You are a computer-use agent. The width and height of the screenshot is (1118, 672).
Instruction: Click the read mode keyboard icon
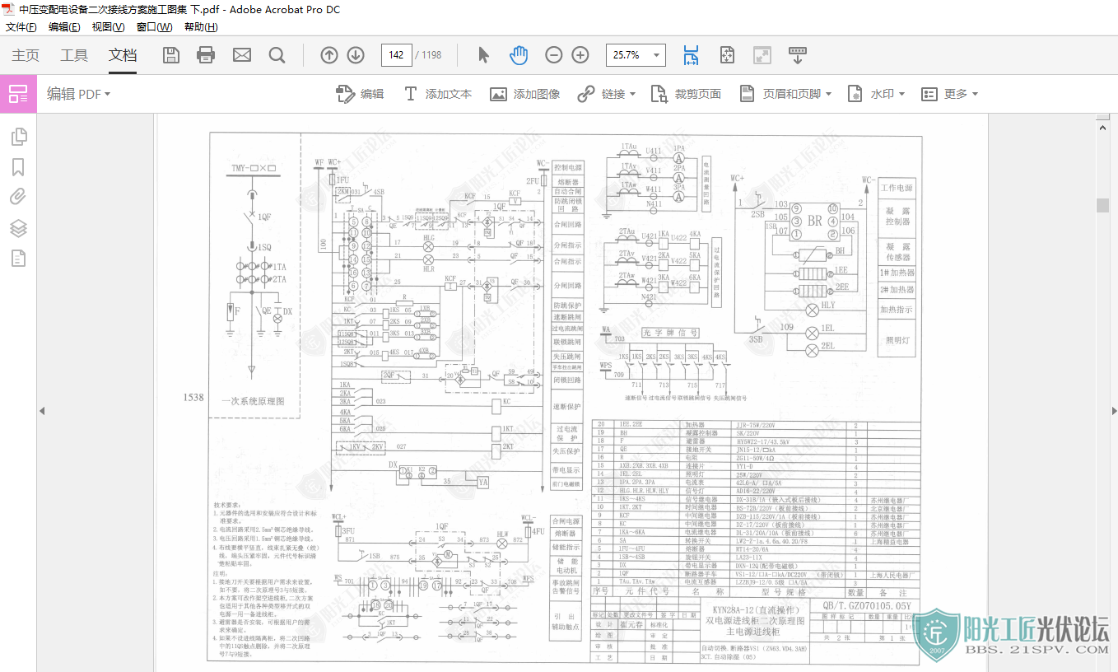pyautogui.click(x=797, y=55)
